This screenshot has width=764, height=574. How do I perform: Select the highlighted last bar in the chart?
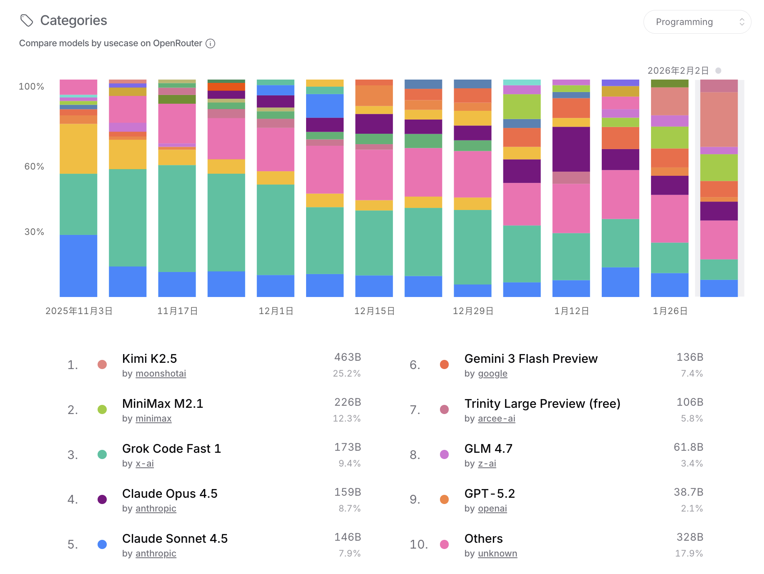pos(719,188)
